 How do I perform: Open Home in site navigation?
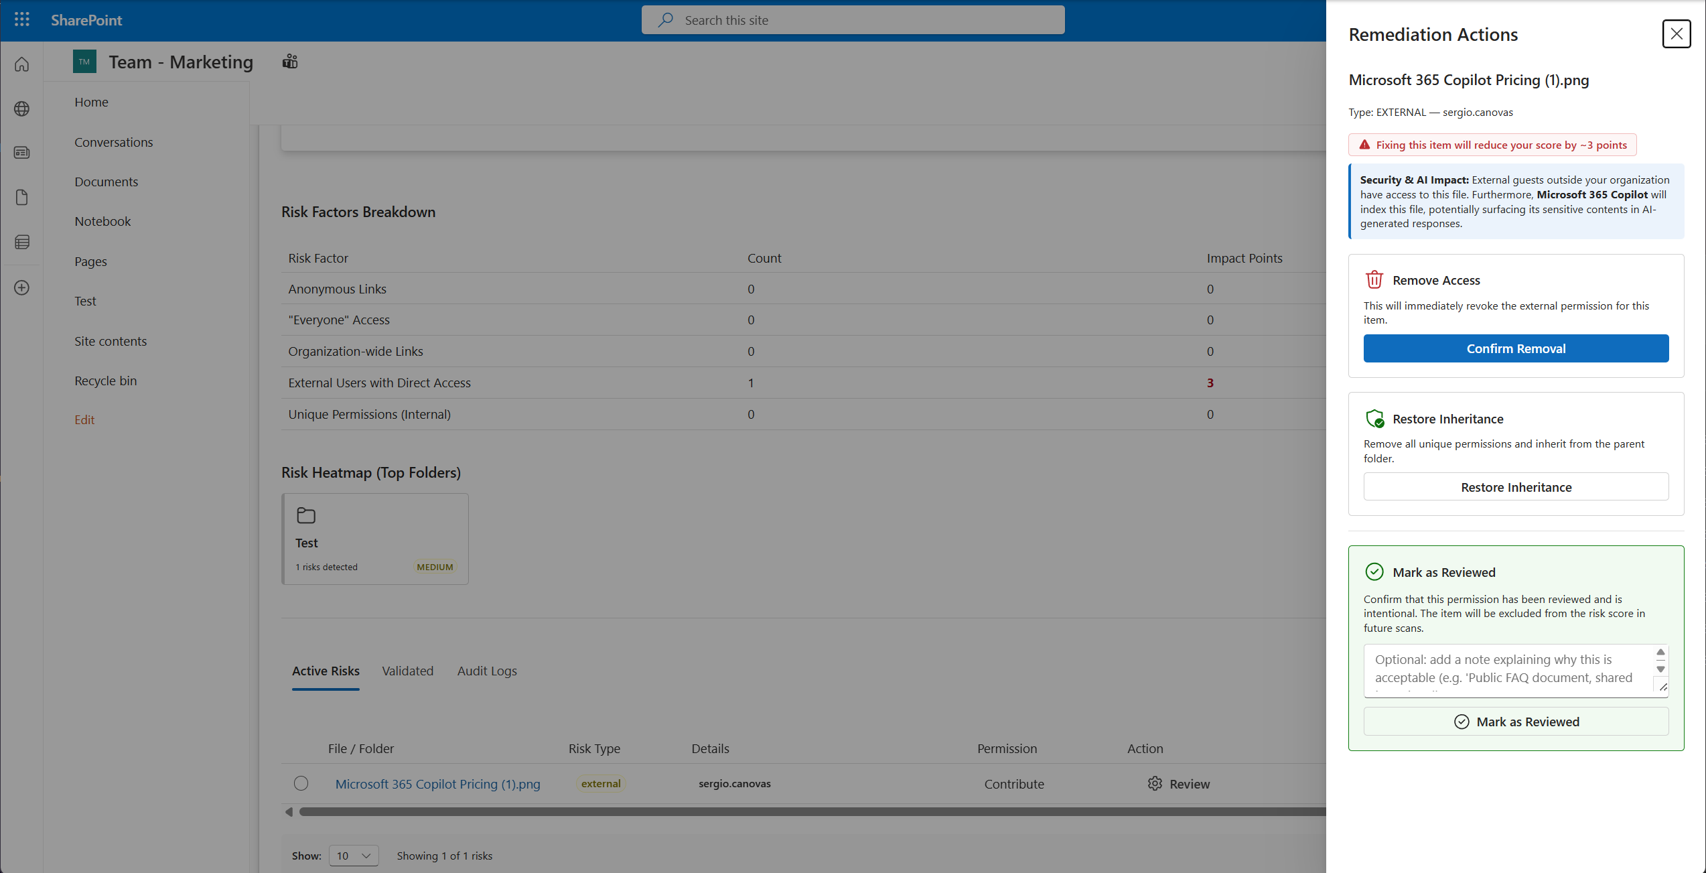(x=91, y=102)
